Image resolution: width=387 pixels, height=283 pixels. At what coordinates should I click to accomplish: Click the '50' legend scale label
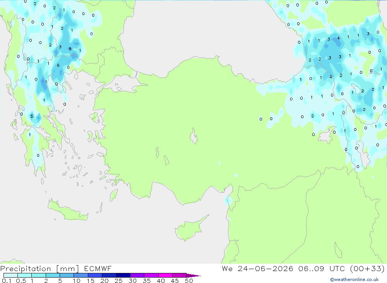(189, 281)
